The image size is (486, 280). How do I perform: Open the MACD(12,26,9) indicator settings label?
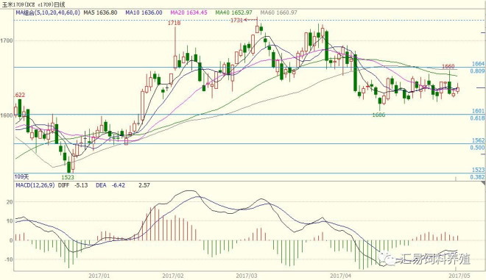35,185
